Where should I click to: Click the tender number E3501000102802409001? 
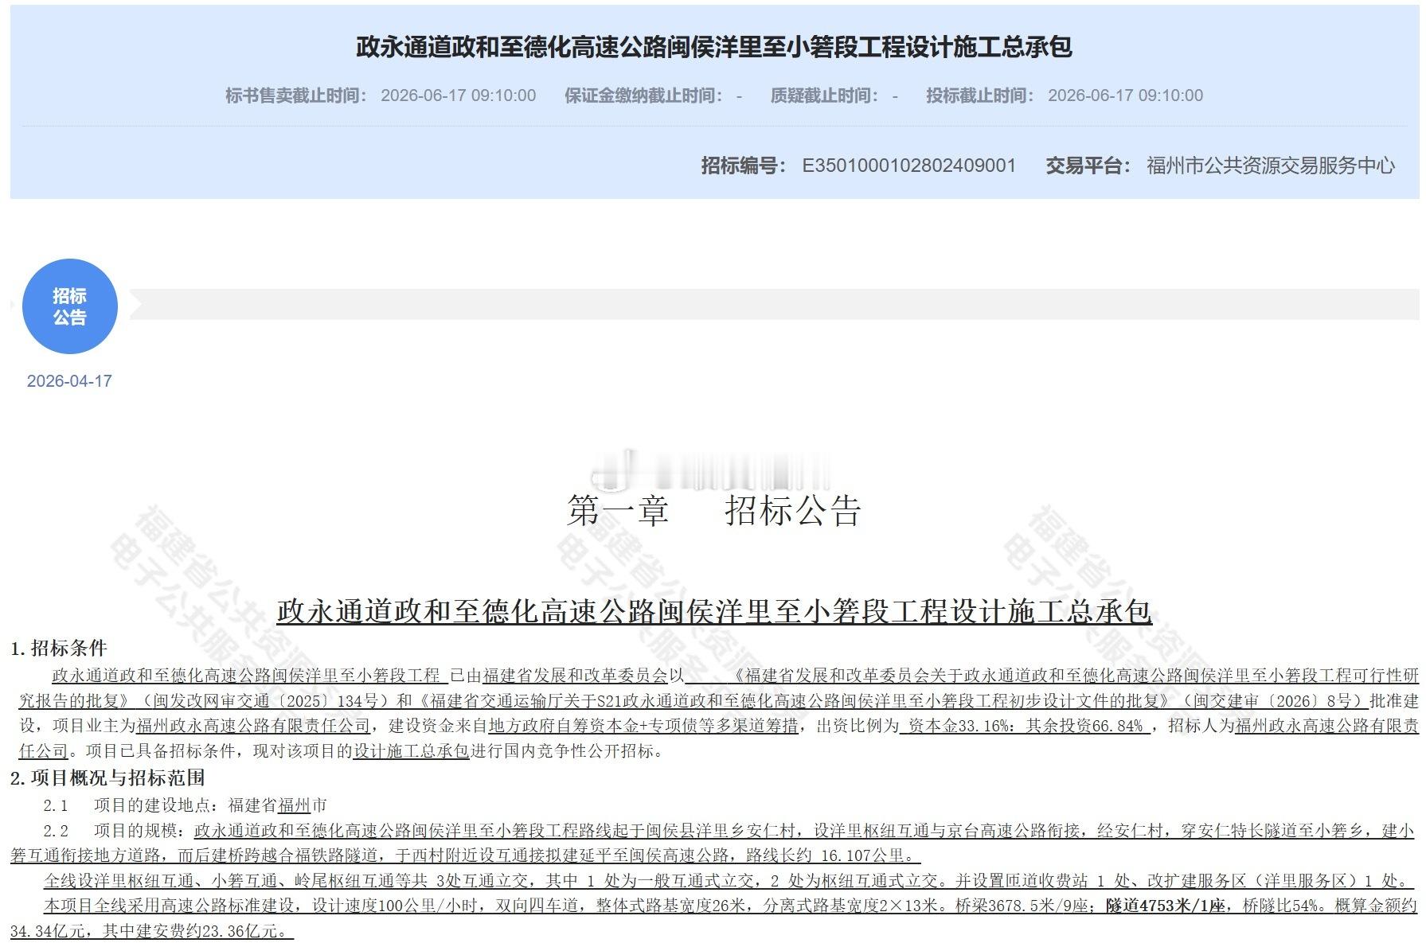(x=909, y=166)
